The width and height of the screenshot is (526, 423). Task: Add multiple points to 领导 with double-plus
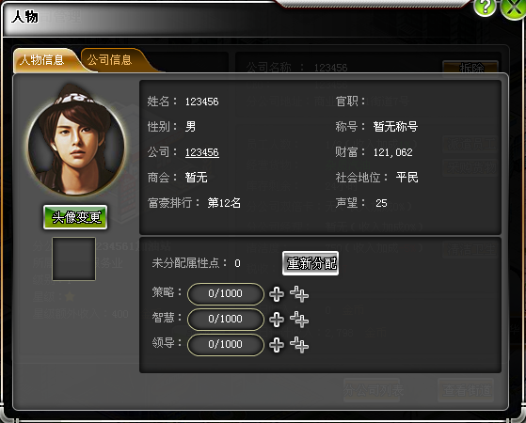299,345
